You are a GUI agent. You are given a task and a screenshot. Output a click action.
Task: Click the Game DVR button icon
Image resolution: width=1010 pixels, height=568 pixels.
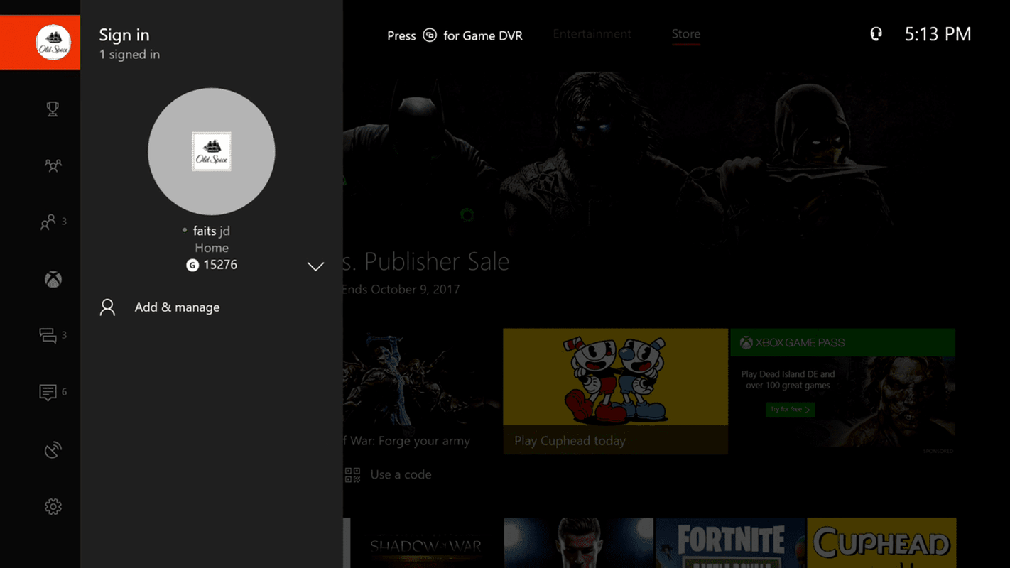click(430, 35)
